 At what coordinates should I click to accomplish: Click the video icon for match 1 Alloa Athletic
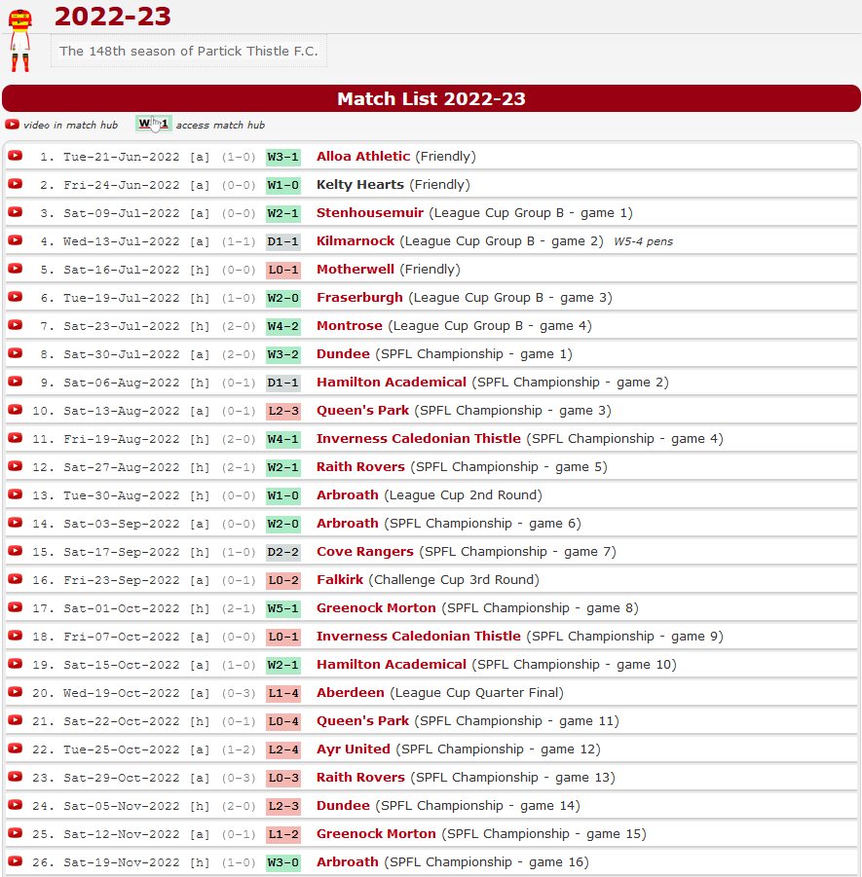click(x=16, y=156)
